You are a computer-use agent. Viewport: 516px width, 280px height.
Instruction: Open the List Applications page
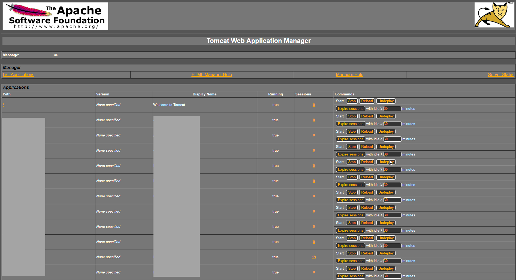18,74
